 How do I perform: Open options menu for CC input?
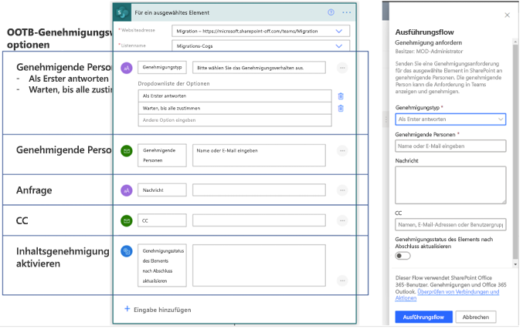[x=342, y=220]
